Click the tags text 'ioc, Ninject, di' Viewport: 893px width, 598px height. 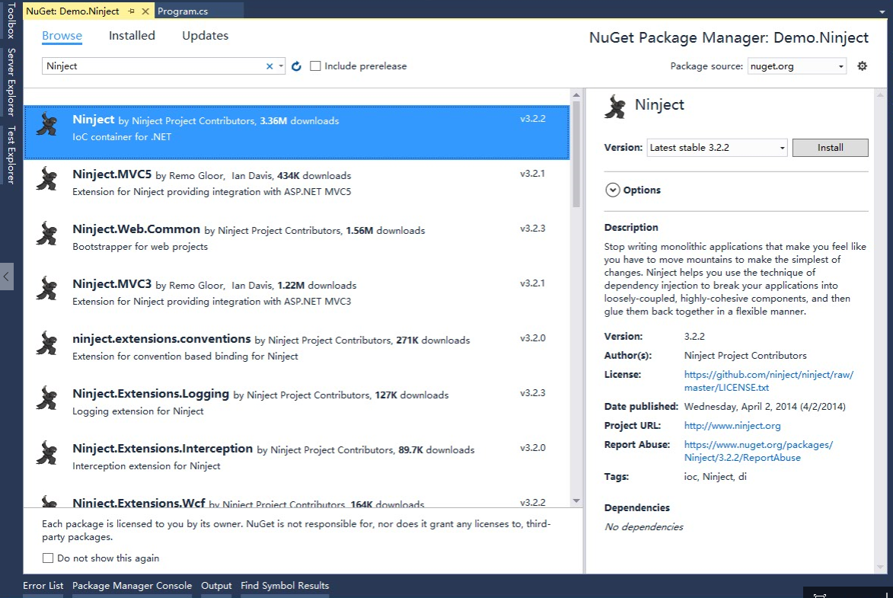(716, 477)
